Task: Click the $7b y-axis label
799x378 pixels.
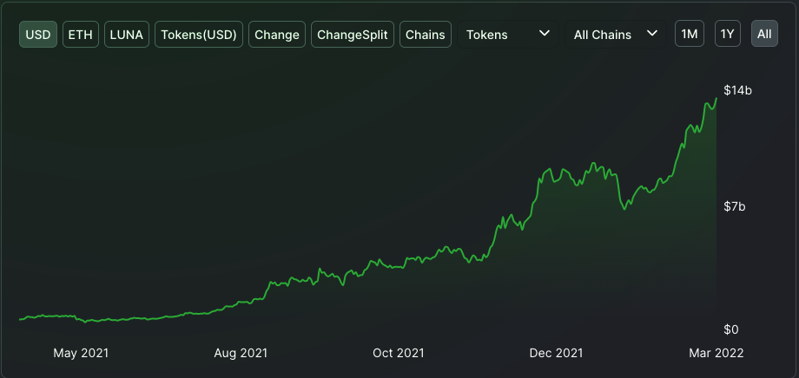Action: click(x=735, y=206)
